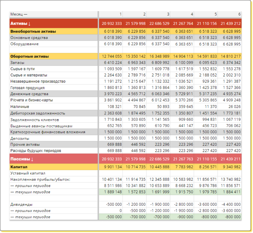253x233 pixels.
Task: Click the "Запасы" row label
Action: [x=17, y=63]
